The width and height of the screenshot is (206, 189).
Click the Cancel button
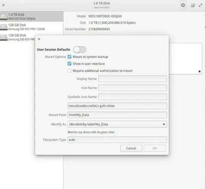coord(131,148)
